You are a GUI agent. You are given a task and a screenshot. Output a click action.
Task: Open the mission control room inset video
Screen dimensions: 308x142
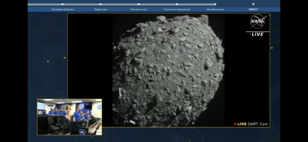[x=70, y=117]
